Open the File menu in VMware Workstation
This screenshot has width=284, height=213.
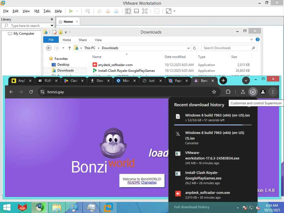[6, 11]
